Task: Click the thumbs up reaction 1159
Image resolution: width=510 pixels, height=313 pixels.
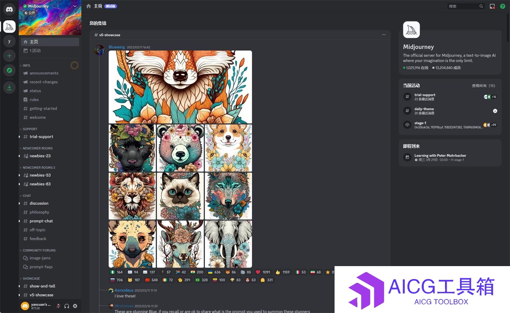Action: tap(283, 272)
